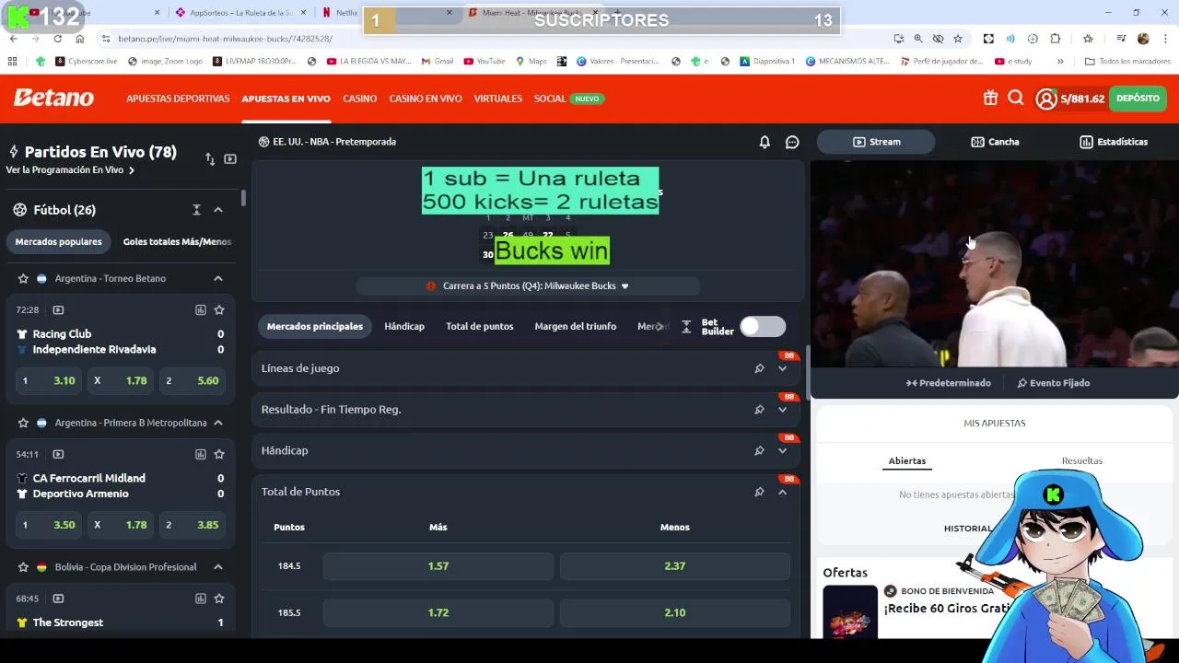The image size is (1179, 663).
Task: Open the match chat bubble icon
Action: (792, 142)
